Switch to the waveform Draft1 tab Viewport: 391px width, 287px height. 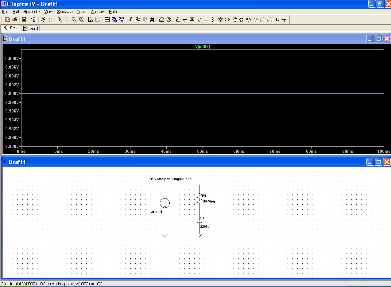click(x=31, y=28)
